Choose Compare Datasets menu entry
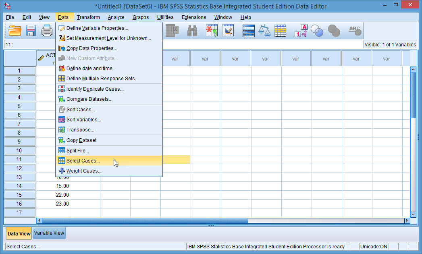The width and height of the screenshot is (422, 254). coord(109,99)
